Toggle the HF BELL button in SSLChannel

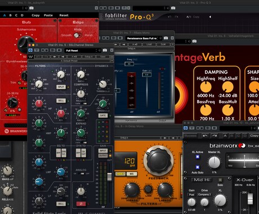61,101
